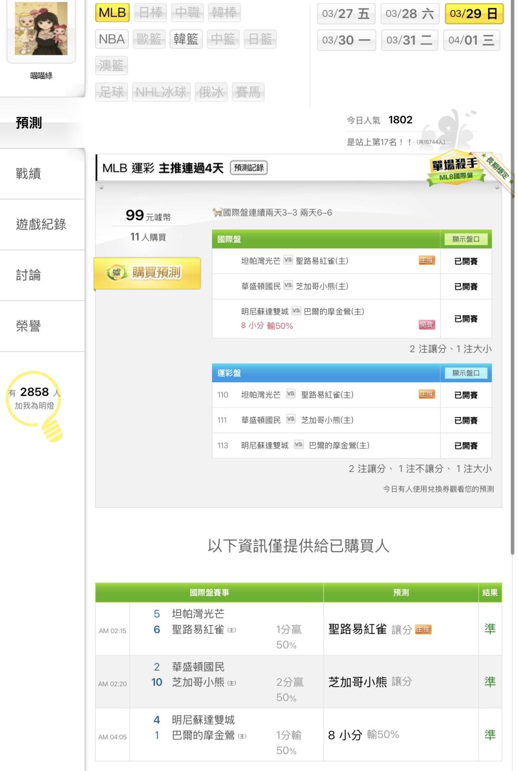Open the 討論 sidebar menu
This screenshot has width=518, height=771.
42,276
